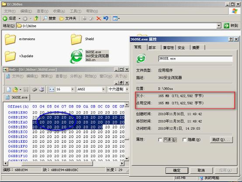Click the hex view scroll down arrow
The height and width of the screenshot is (182, 242).
pos(127,158)
